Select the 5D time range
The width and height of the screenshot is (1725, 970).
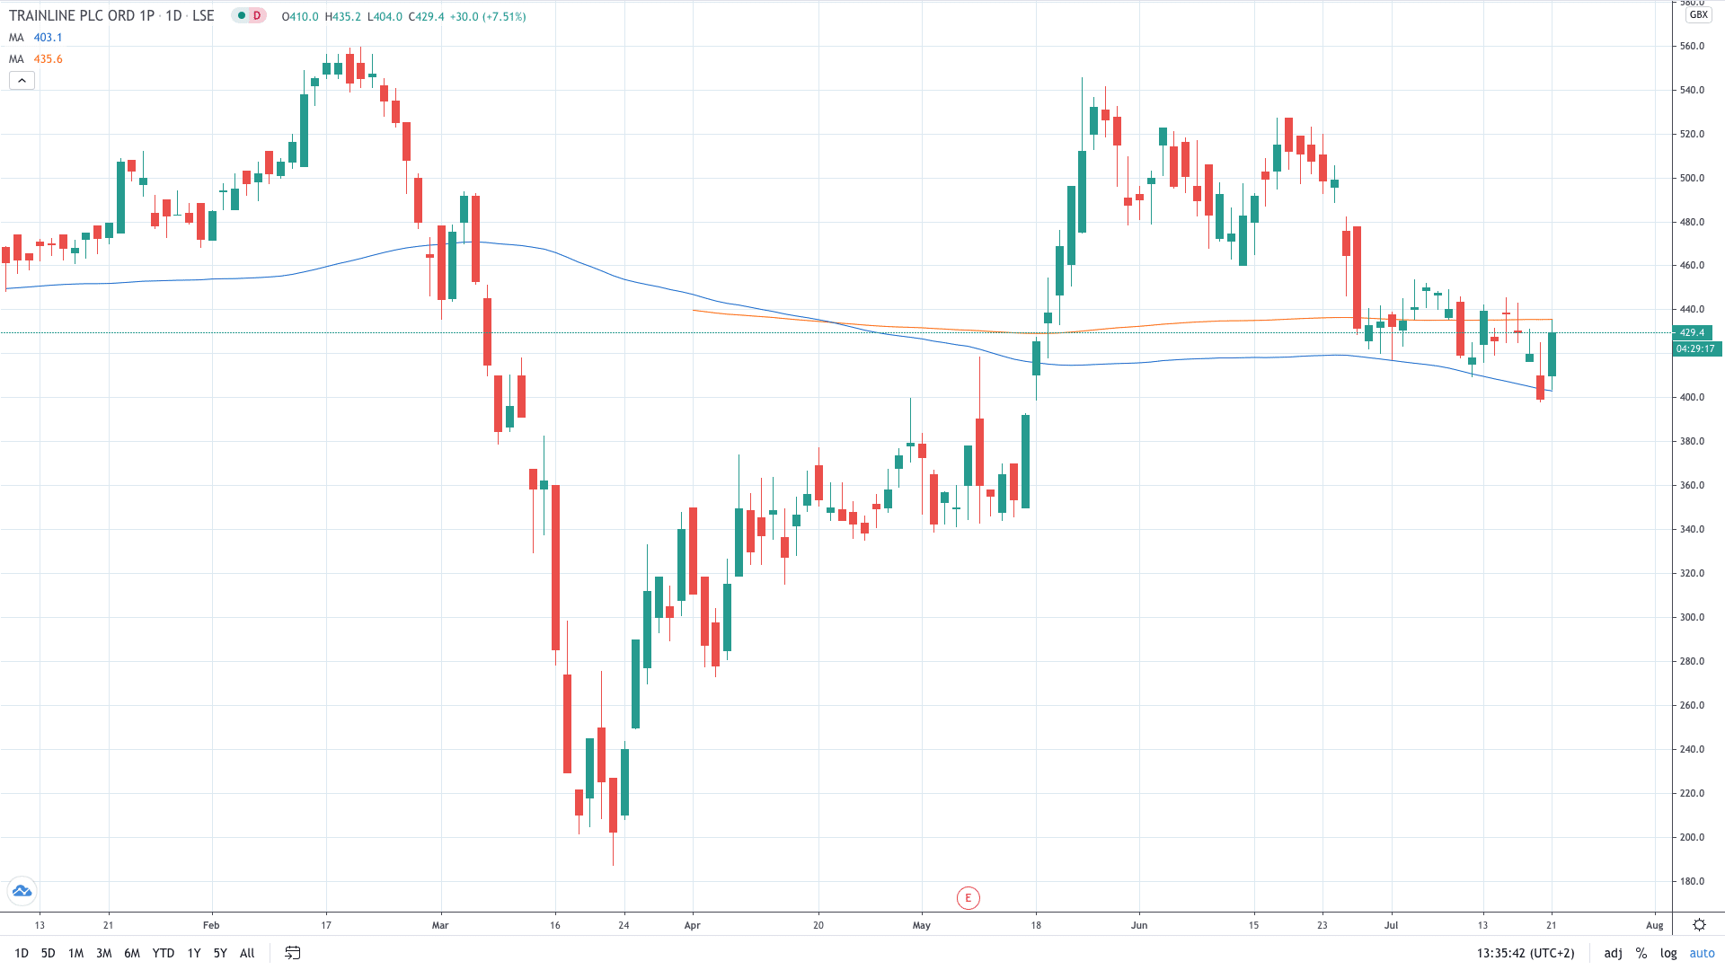48,953
